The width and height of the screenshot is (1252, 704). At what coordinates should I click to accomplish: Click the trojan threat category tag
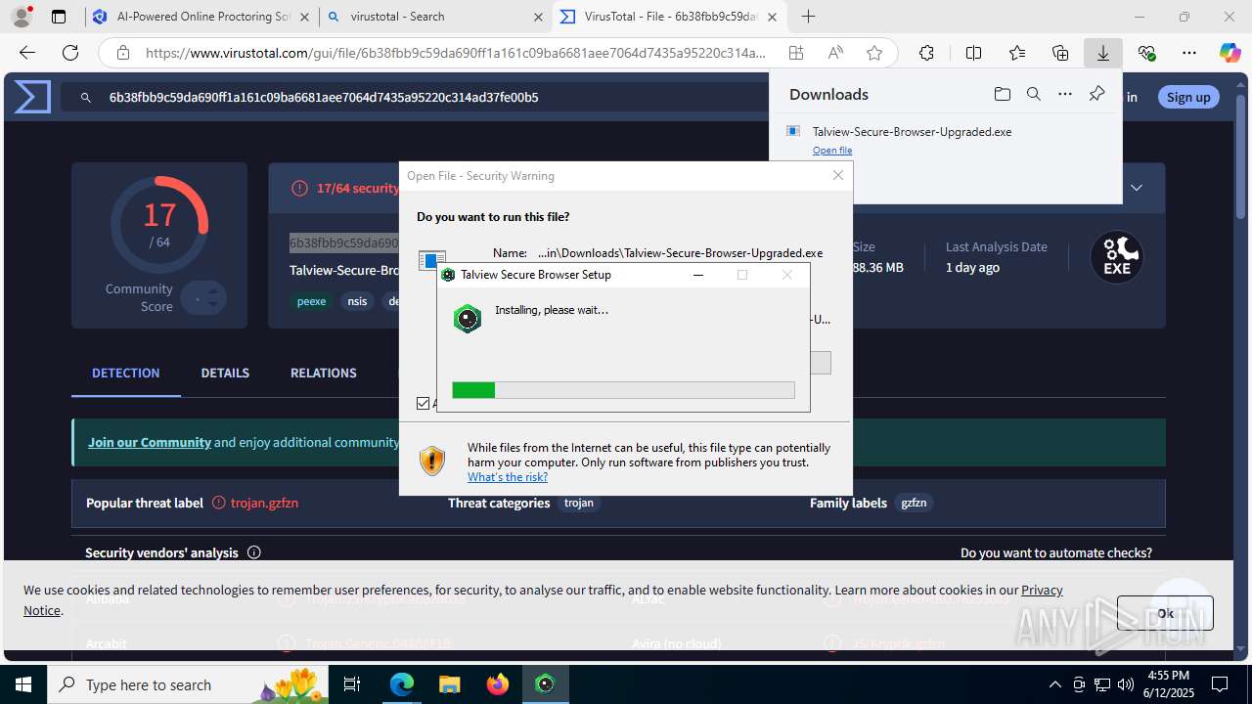tap(579, 503)
